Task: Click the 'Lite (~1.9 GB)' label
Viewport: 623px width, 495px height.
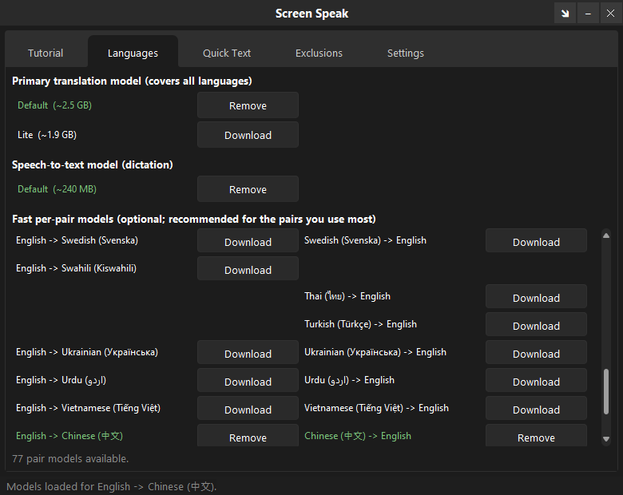Action: (x=47, y=135)
